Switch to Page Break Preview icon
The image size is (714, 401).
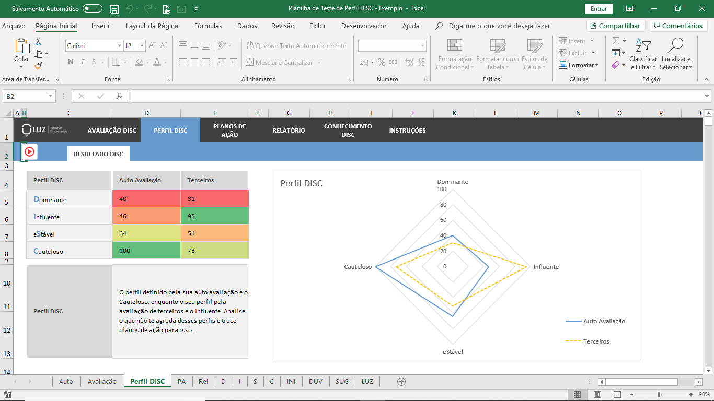(617, 394)
